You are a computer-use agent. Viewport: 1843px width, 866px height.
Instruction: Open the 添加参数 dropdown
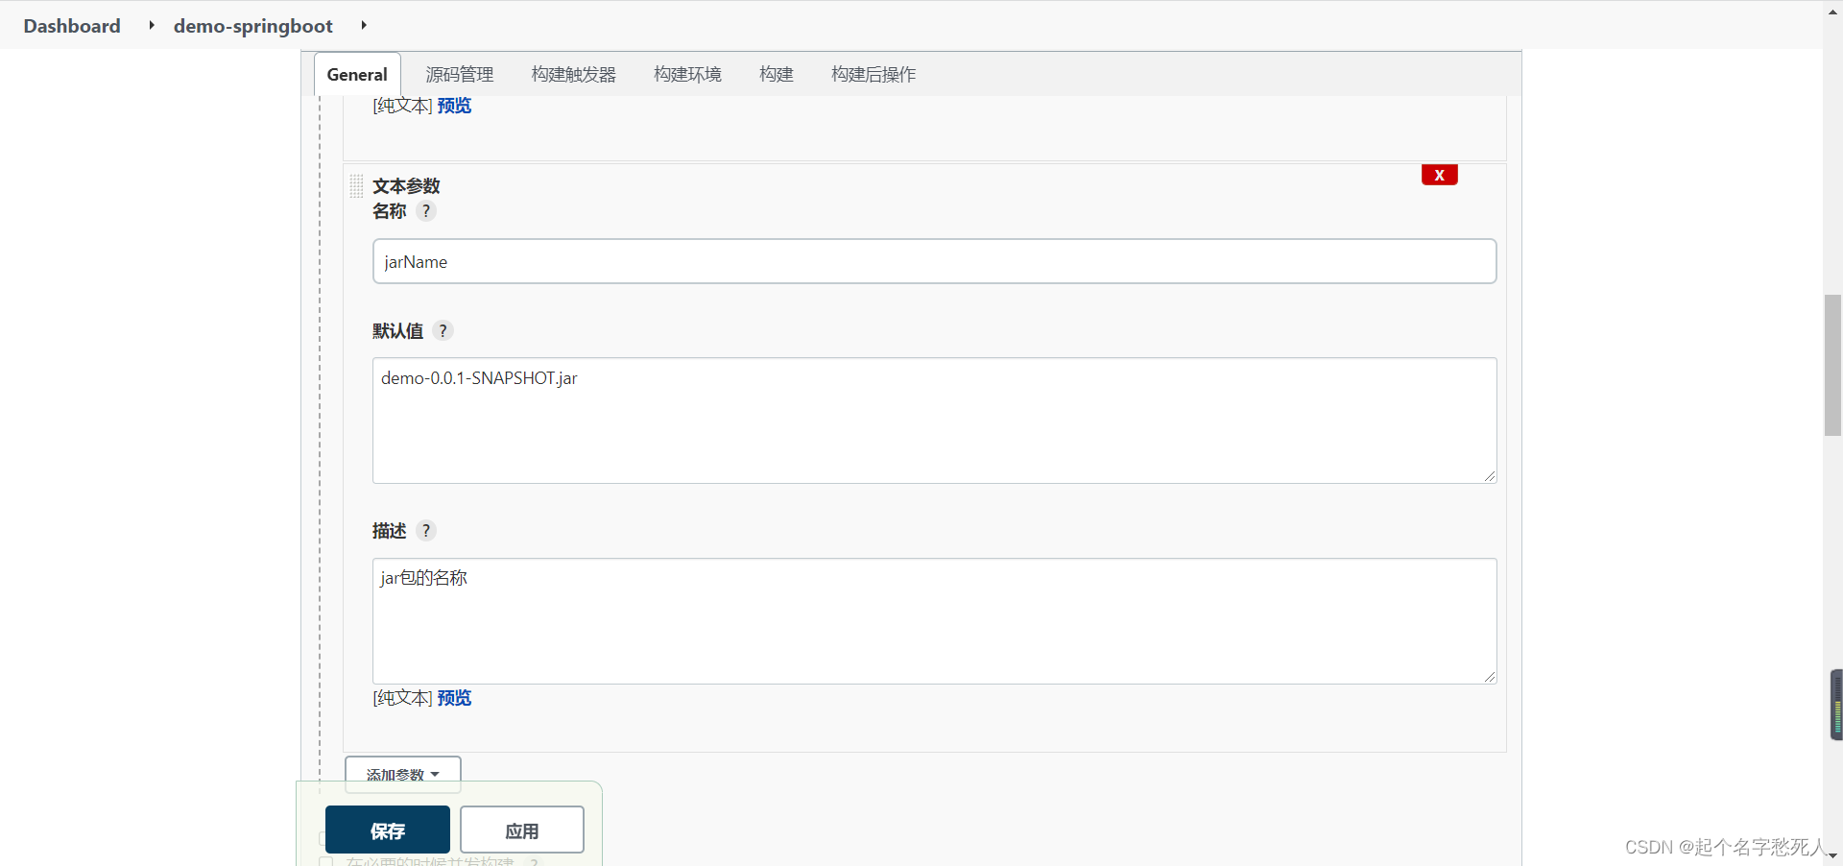tap(403, 774)
